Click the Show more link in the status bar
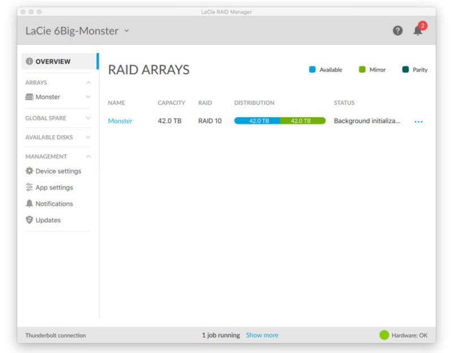The image size is (453, 353). point(262,335)
